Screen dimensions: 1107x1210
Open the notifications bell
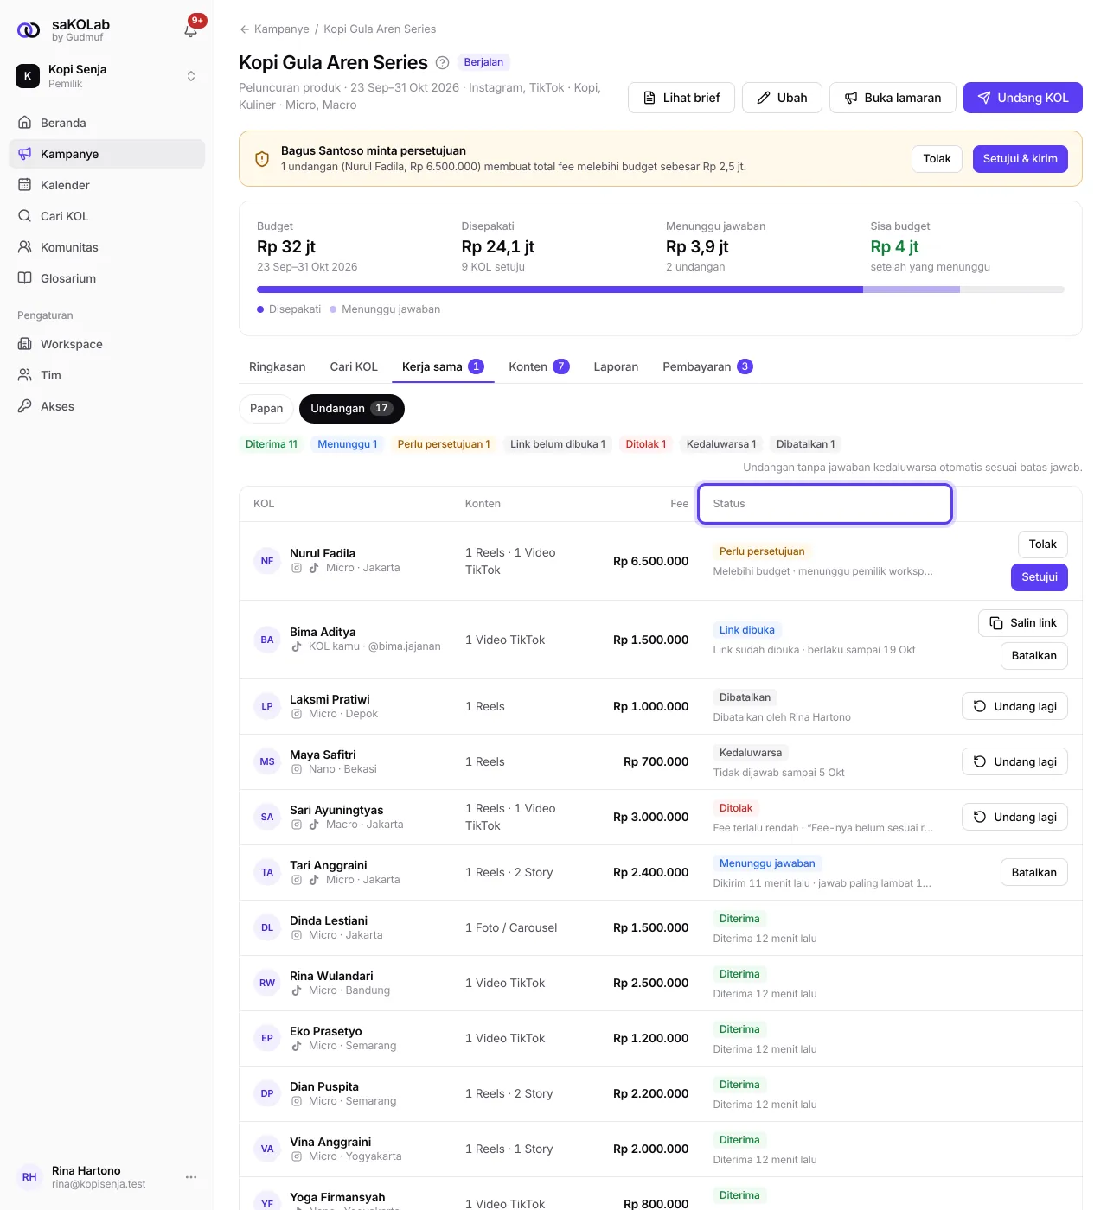(x=191, y=30)
